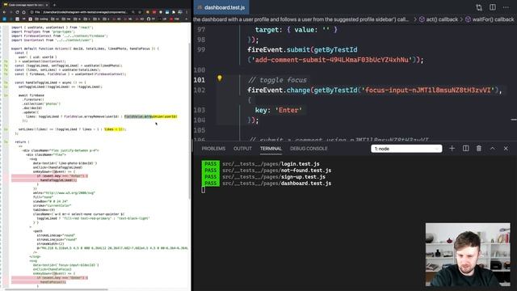Click the browser home button
This screenshot has width=517, height=291.
pos(23,12)
